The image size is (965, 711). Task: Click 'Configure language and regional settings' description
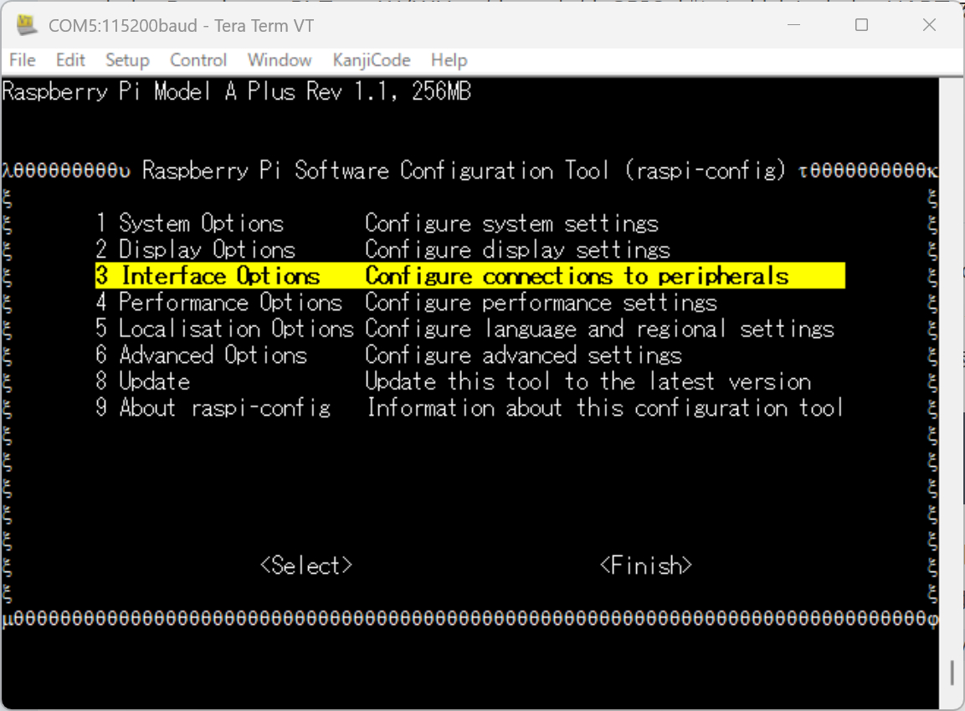[600, 329]
